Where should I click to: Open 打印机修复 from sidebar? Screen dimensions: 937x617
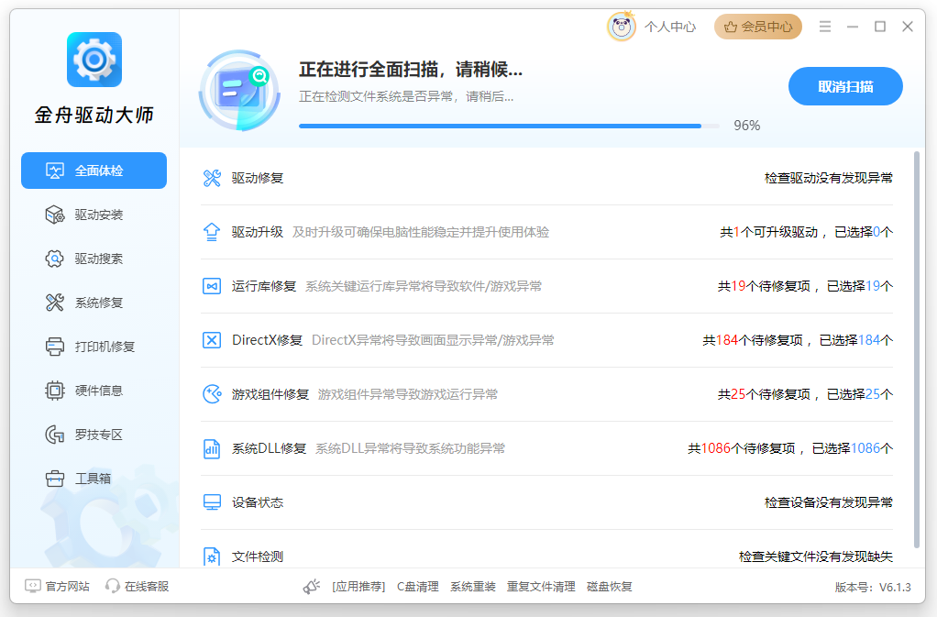click(x=94, y=347)
